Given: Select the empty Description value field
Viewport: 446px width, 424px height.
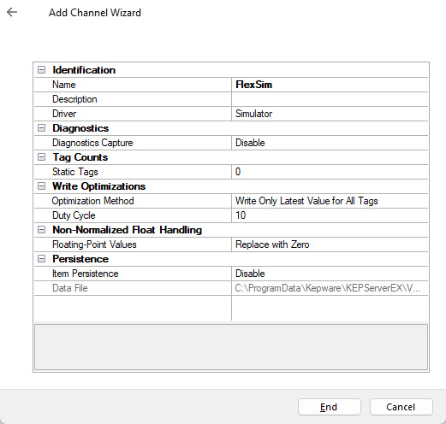Looking at the screenshot, I should click(330, 99).
